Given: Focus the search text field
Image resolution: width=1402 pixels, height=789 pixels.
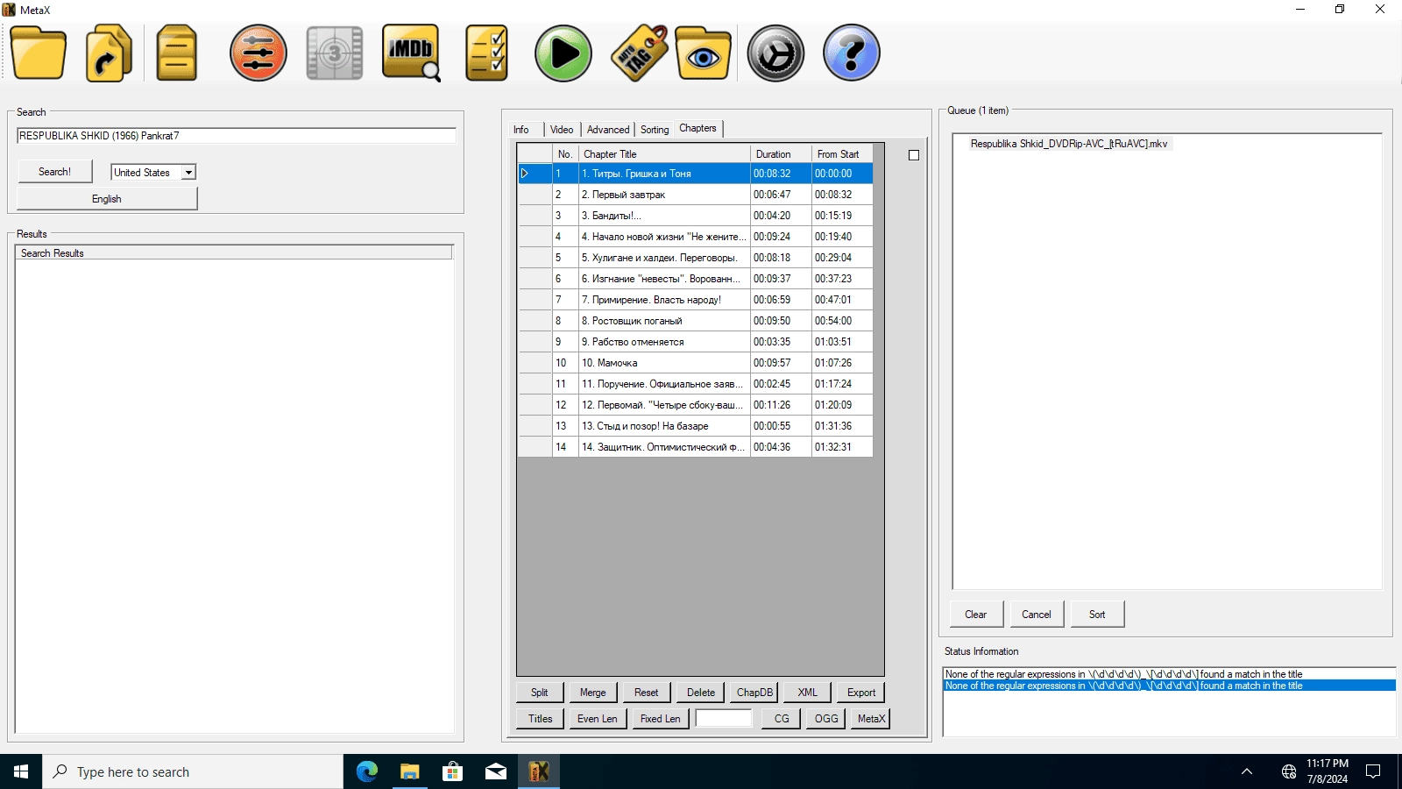Looking at the screenshot, I should coord(236,136).
